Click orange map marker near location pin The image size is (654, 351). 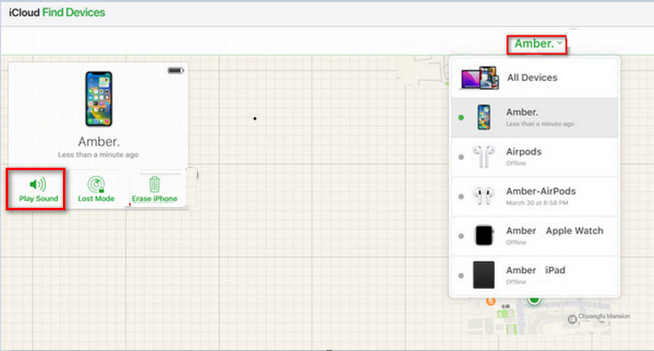[x=490, y=301]
